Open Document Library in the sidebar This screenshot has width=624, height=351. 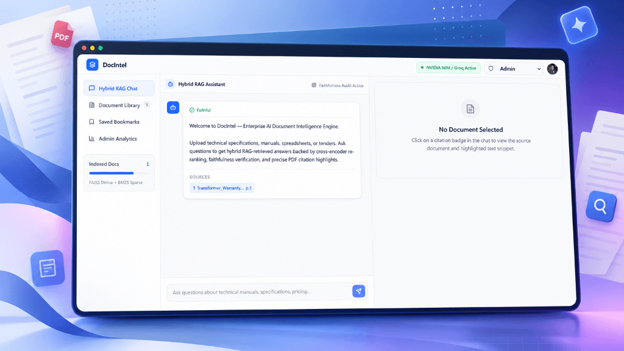(x=119, y=105)
